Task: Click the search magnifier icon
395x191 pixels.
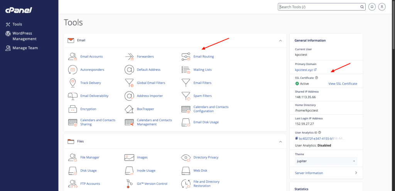Action: pyautogui.click(x=362, y=7)
